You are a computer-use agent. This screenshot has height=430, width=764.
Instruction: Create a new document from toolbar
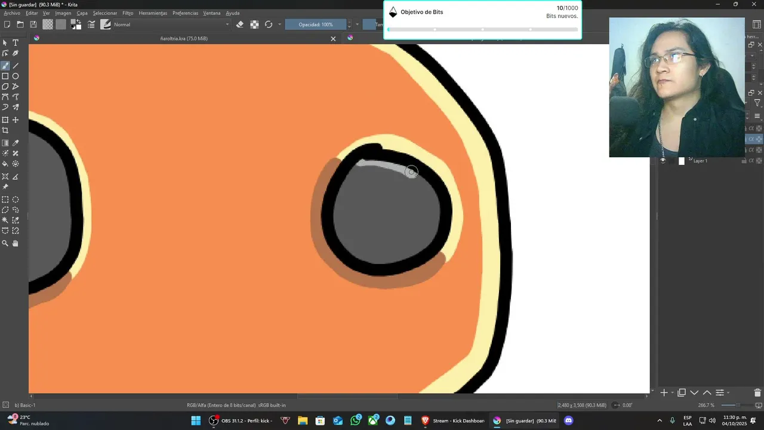tap(7, 24)
